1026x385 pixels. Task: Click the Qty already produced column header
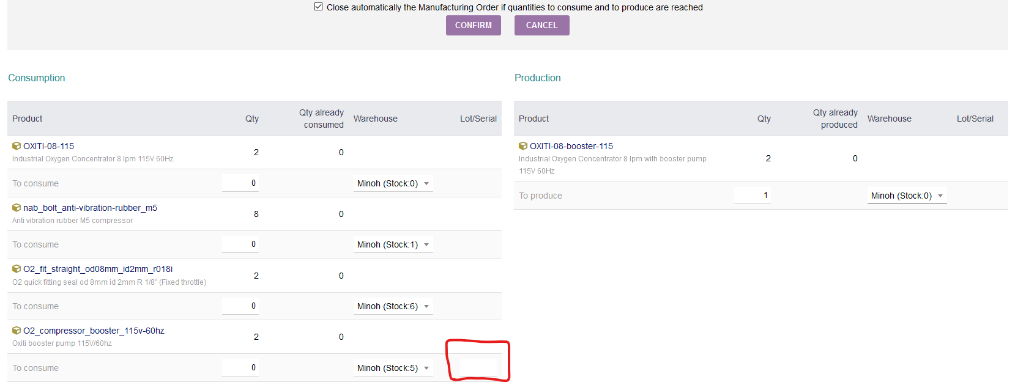[x=835, y=119]
